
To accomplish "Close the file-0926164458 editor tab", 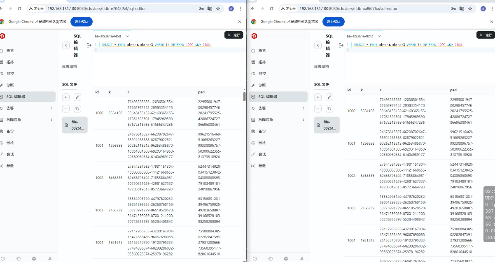I will point(127,36).
